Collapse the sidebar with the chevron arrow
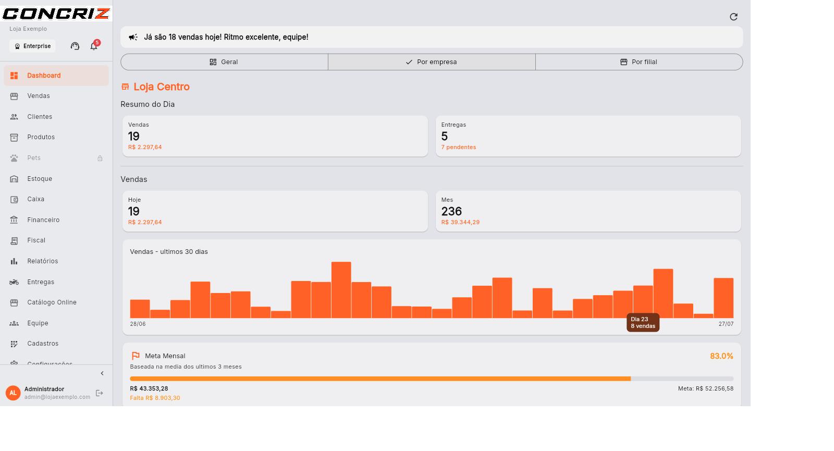834x451 pixels. coord(102,373)
